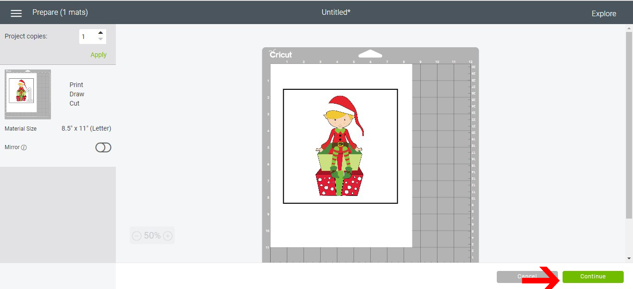The image size is (633, 289).
Task: Click the Untitled project title
Action: [x=336, y=13]
